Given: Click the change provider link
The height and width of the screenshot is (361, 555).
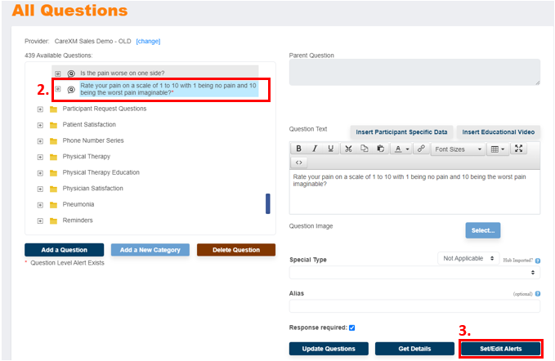Looking at the screenshot, I should [x=148, y=40].
